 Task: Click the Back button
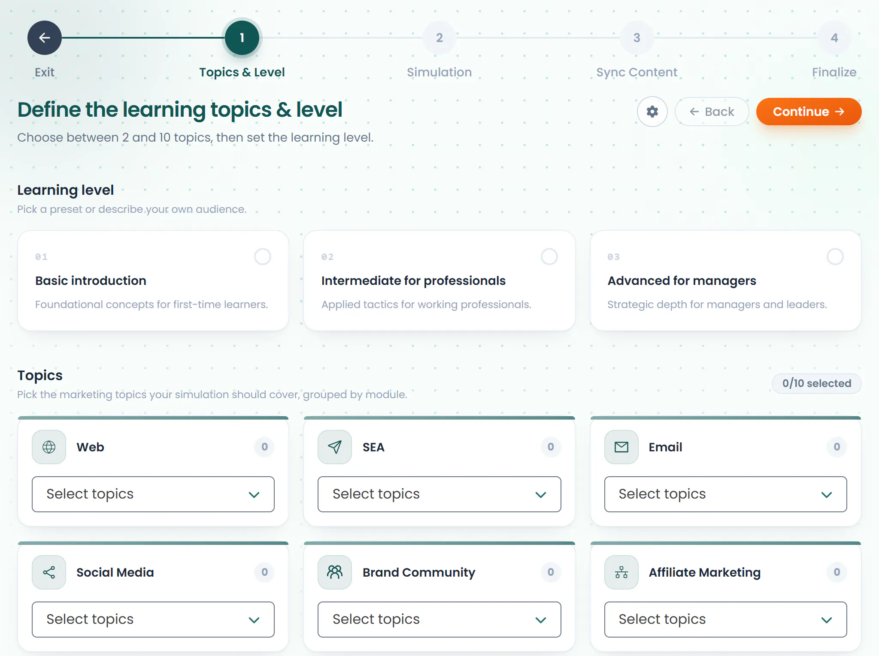pos(712,112)
